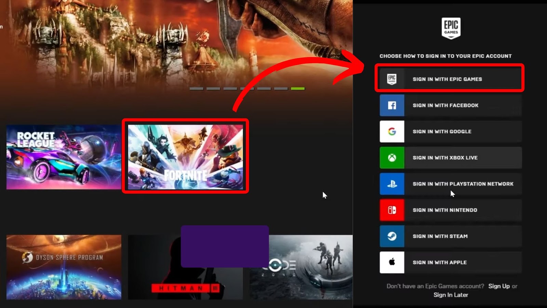This screenshot has height=308, width=547.
Task: Click the Epic Games logo above the sign-in heading
Action: pos(451,28)
